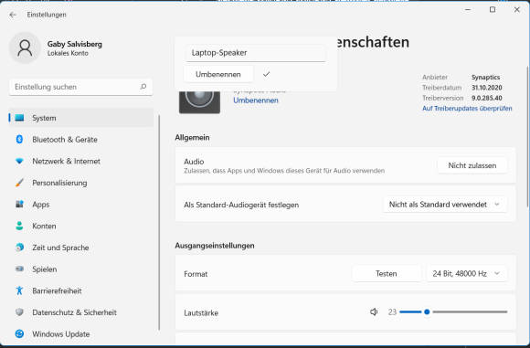Open the 24 Bit, 48000 Hz dropdown
Image resolution: width=530 pixels, height=348 pixels.
pyautogui.click(x=466, y=274)
